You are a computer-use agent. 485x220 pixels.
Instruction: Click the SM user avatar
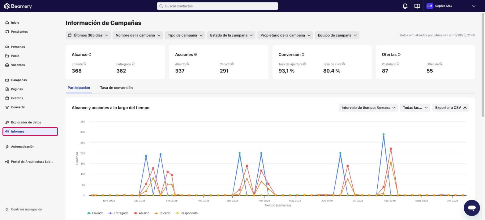430,6
